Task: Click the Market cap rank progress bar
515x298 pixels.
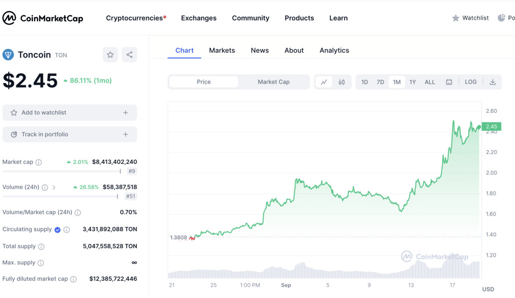Action: point(62,171)
